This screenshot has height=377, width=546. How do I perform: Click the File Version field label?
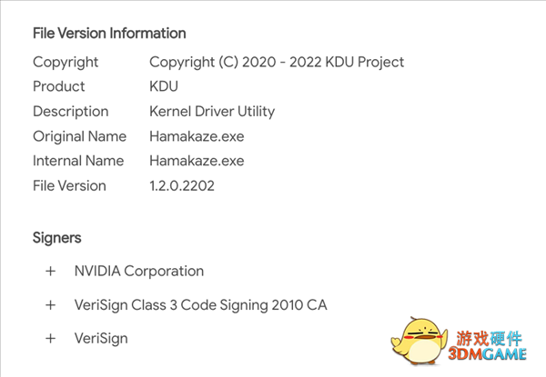(x=69, y=186)
